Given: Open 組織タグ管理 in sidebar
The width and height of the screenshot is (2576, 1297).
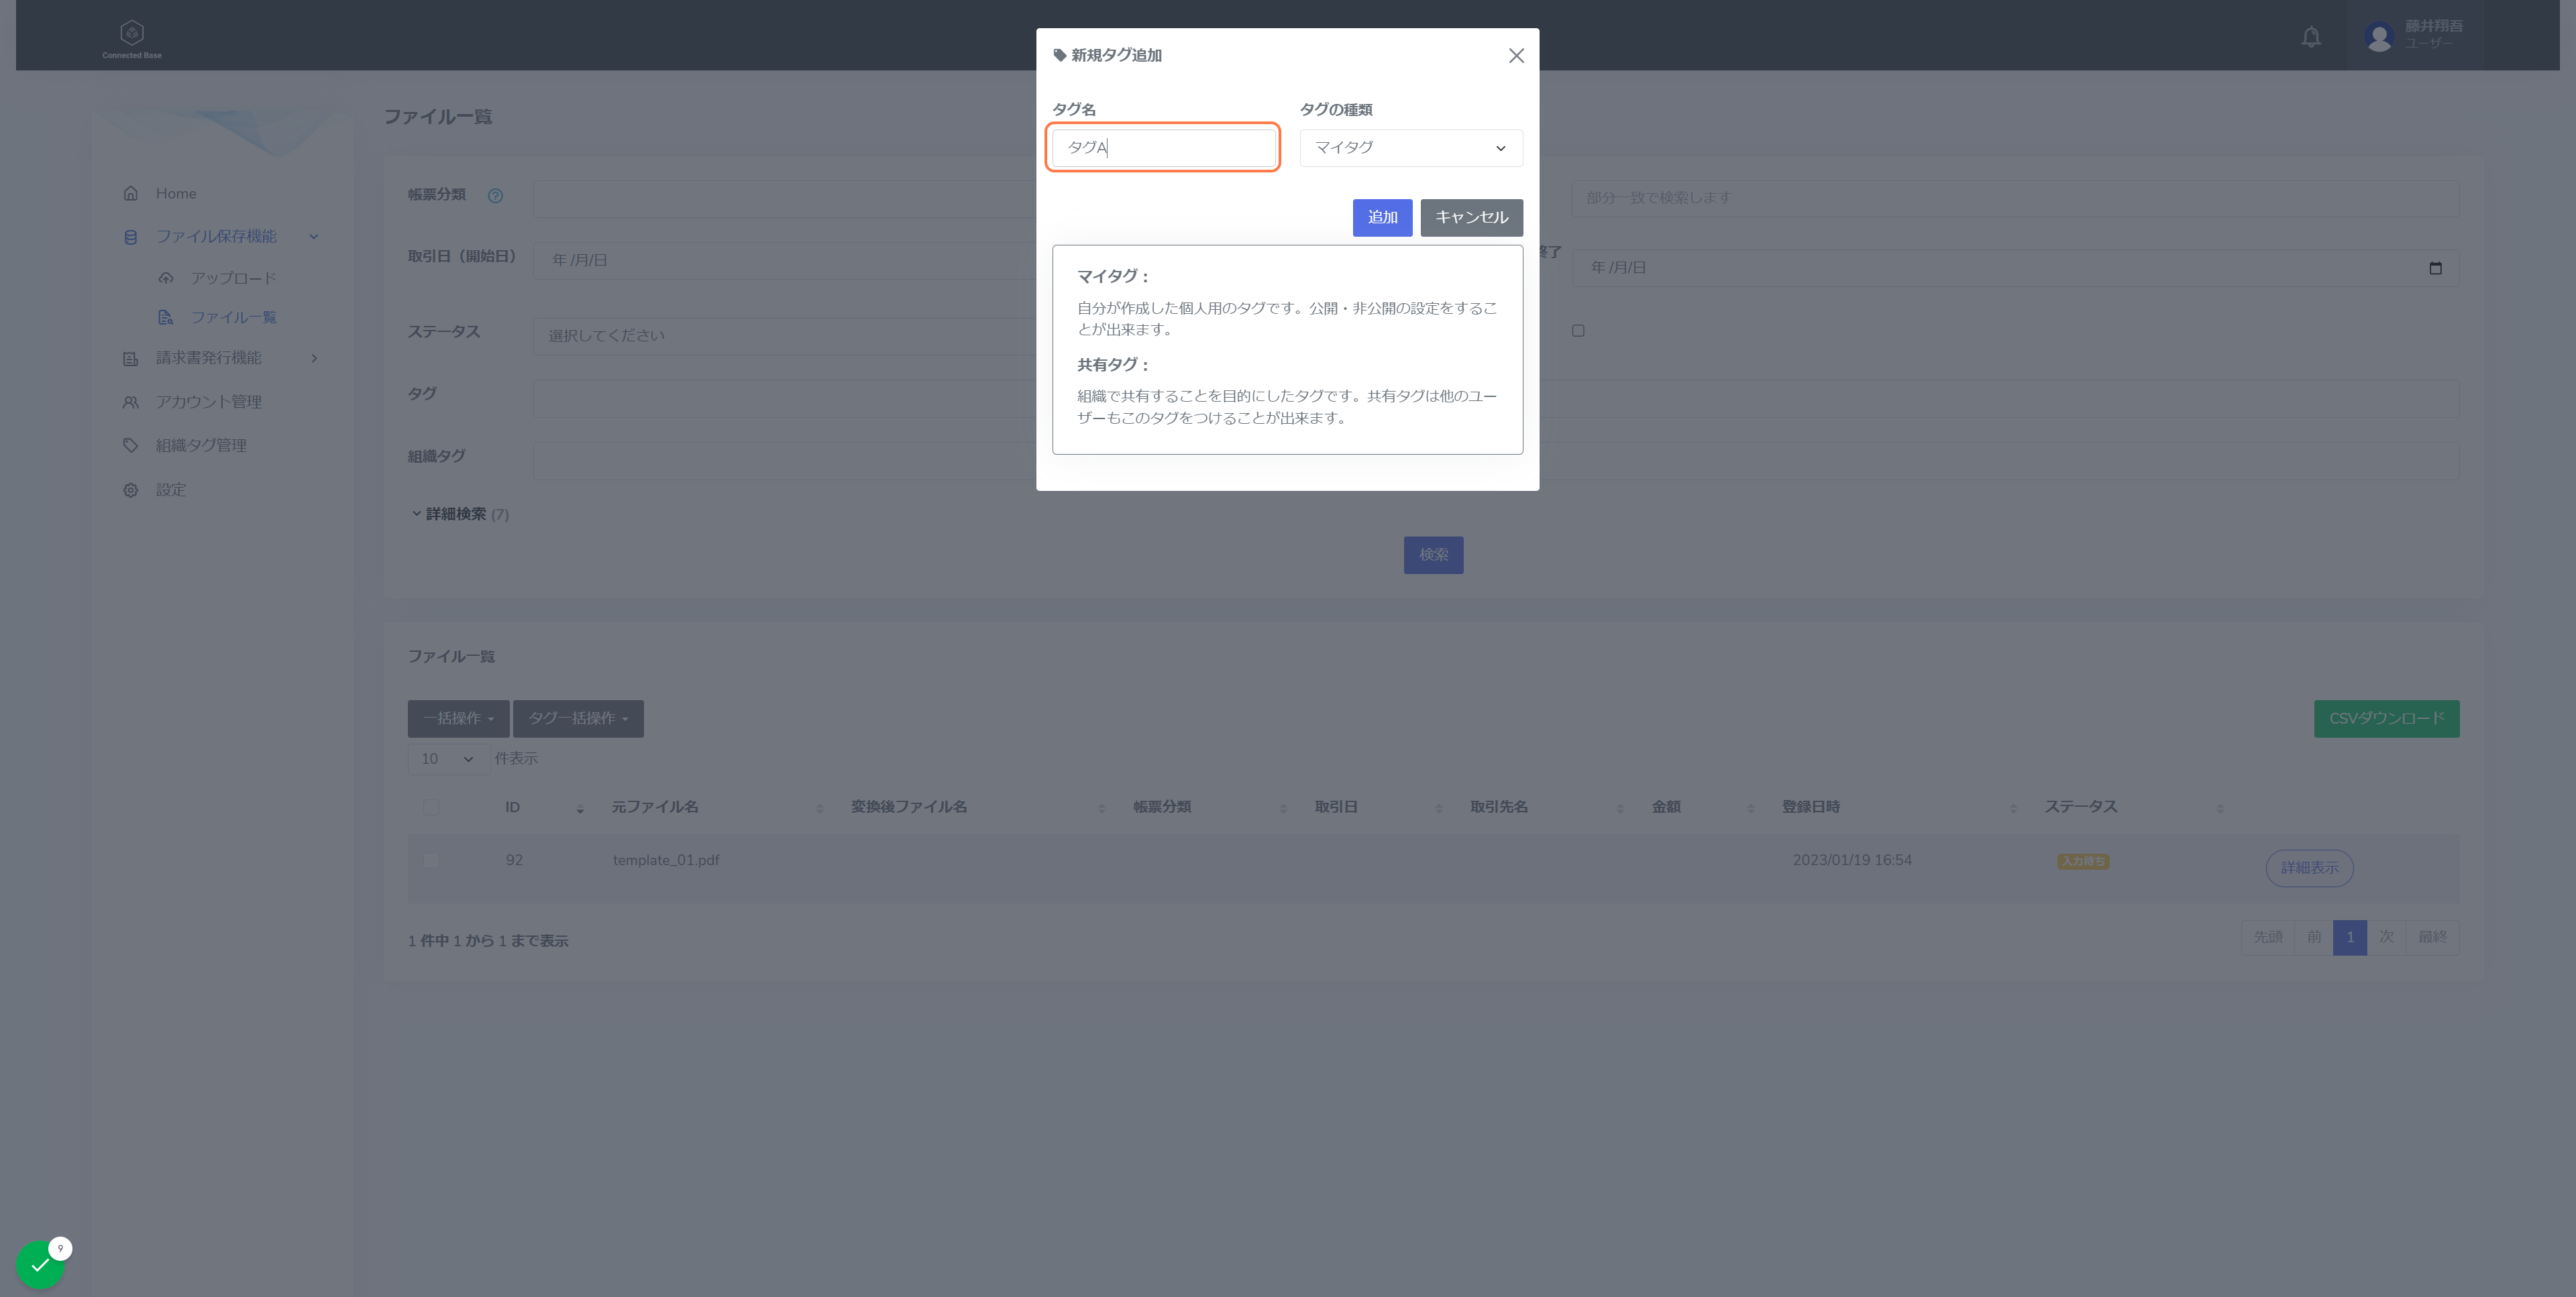Looking at the screenshot, I should tap(200, 445).
